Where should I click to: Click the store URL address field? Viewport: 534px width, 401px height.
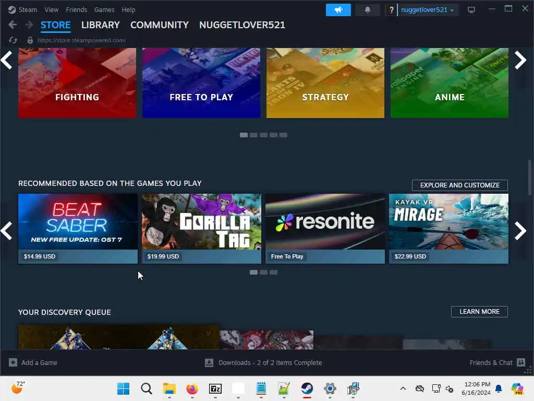(82, 40)
